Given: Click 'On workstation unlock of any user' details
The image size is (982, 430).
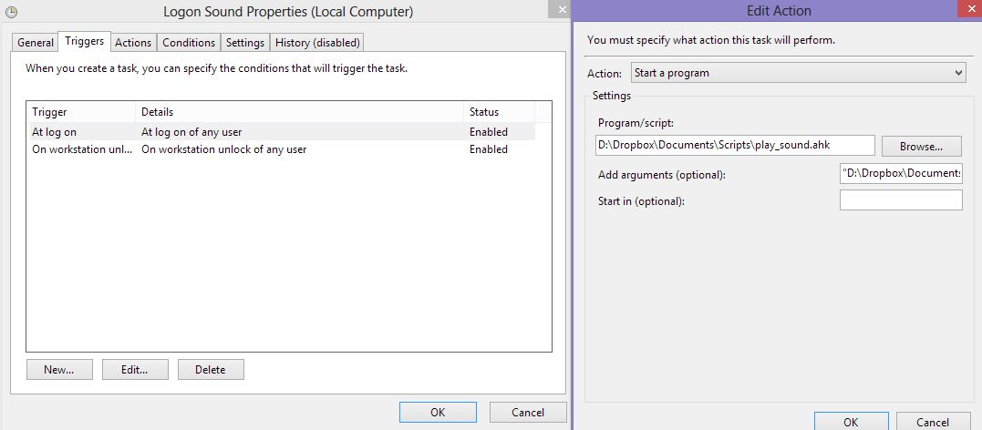Looking at the screenshot, I should (224, 149).
